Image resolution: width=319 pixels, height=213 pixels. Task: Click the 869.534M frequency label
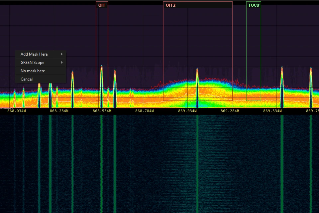click(272, 111)
